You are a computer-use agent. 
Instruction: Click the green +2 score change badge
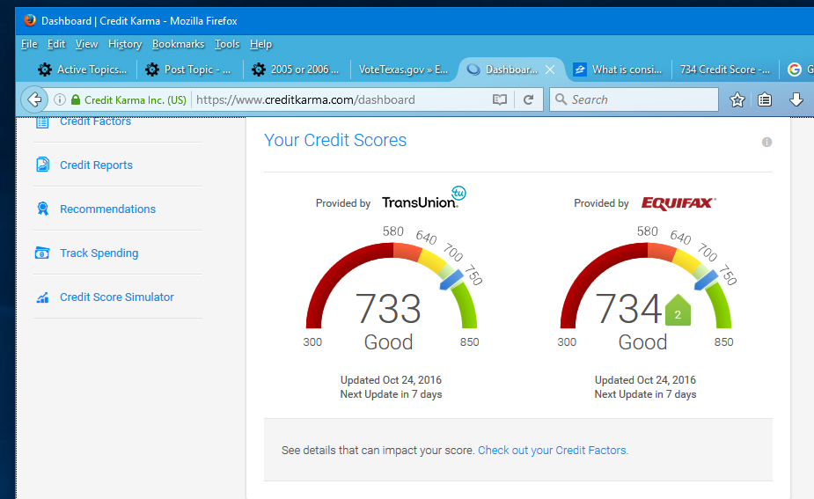(x=678, y=311)
